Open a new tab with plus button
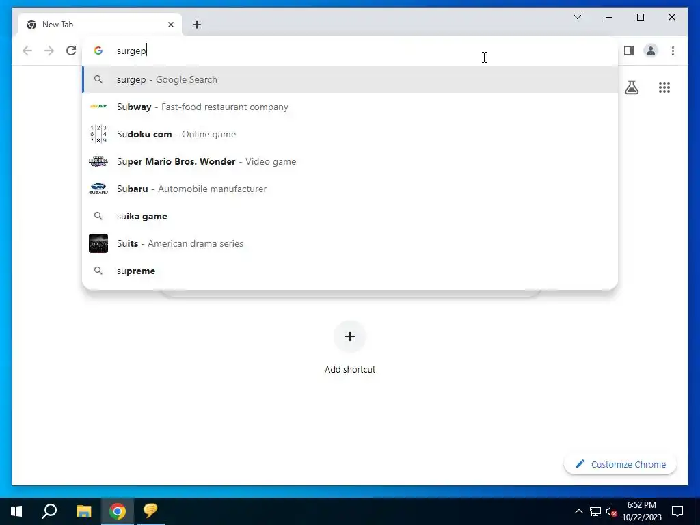 click(x=197, y=25)
